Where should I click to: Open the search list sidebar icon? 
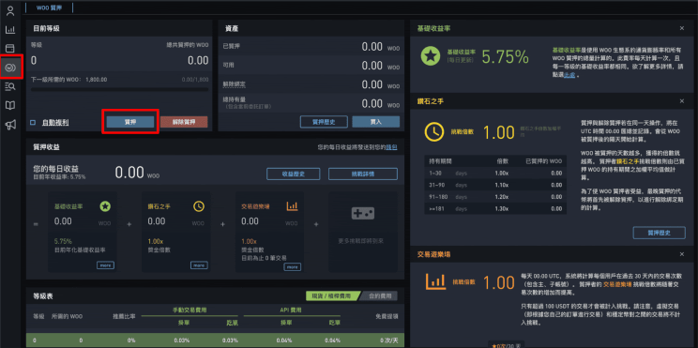click(9, 87)
